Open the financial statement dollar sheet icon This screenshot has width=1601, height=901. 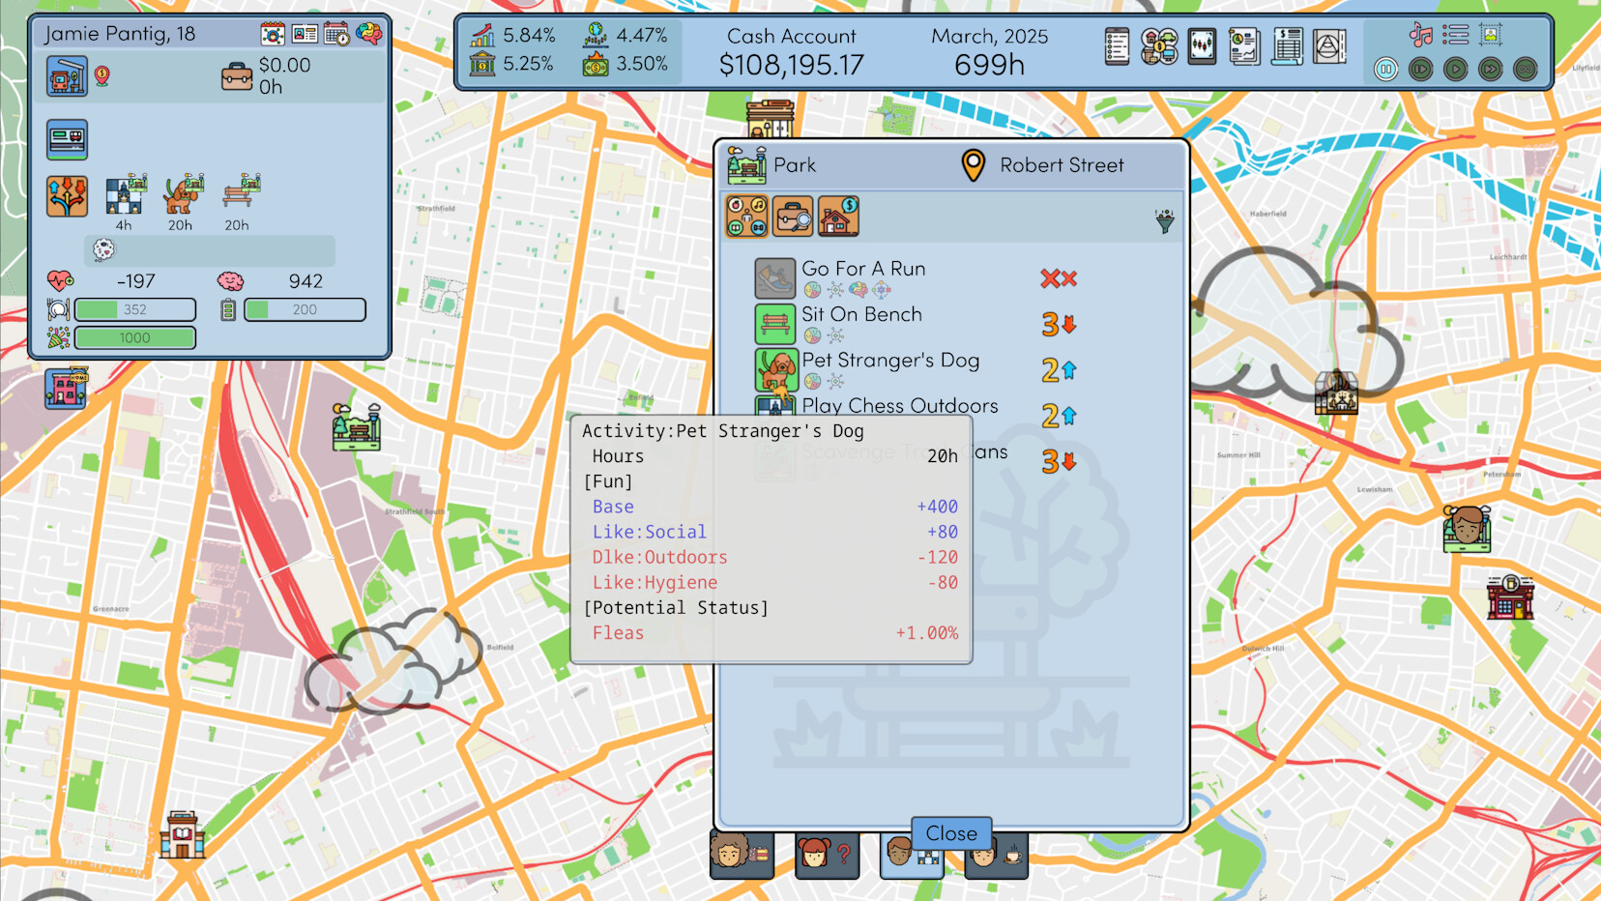pyautogui.click(x=1287, y=46)
